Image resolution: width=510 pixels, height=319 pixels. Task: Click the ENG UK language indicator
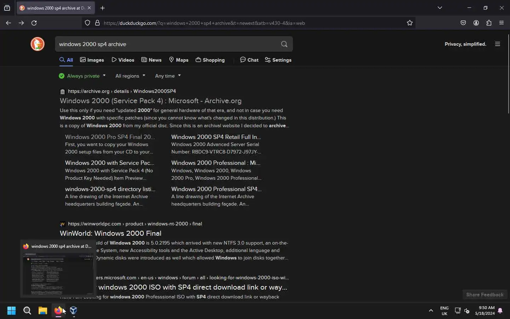tap(444, 311)
